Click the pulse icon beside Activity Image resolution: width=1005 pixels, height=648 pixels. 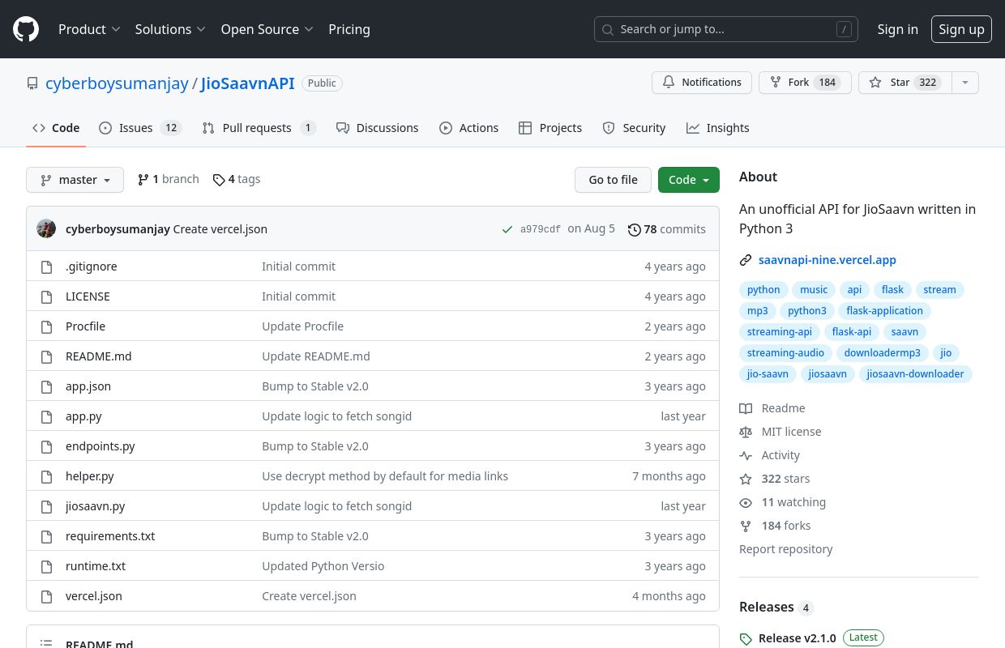(x=746, y=455)
